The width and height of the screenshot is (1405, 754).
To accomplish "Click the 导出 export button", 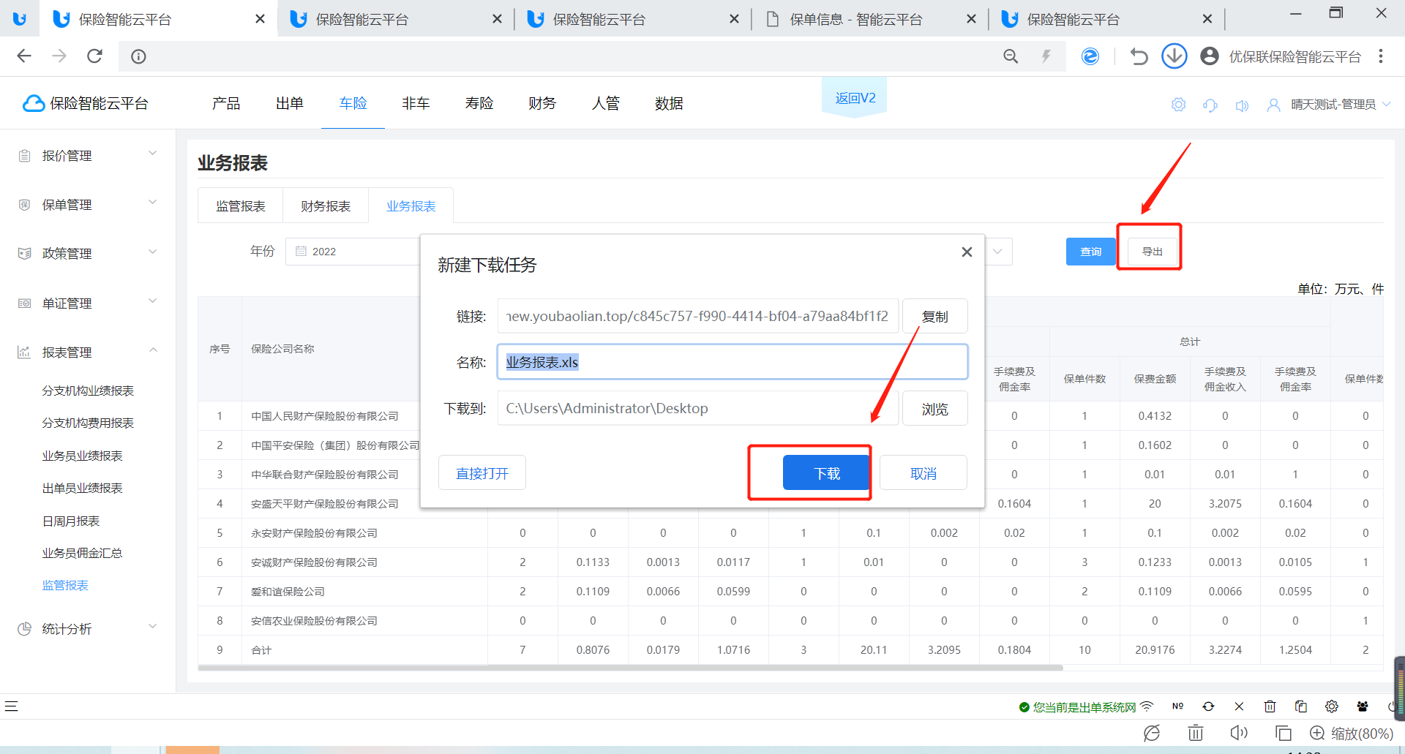I will click(1153, 252).
